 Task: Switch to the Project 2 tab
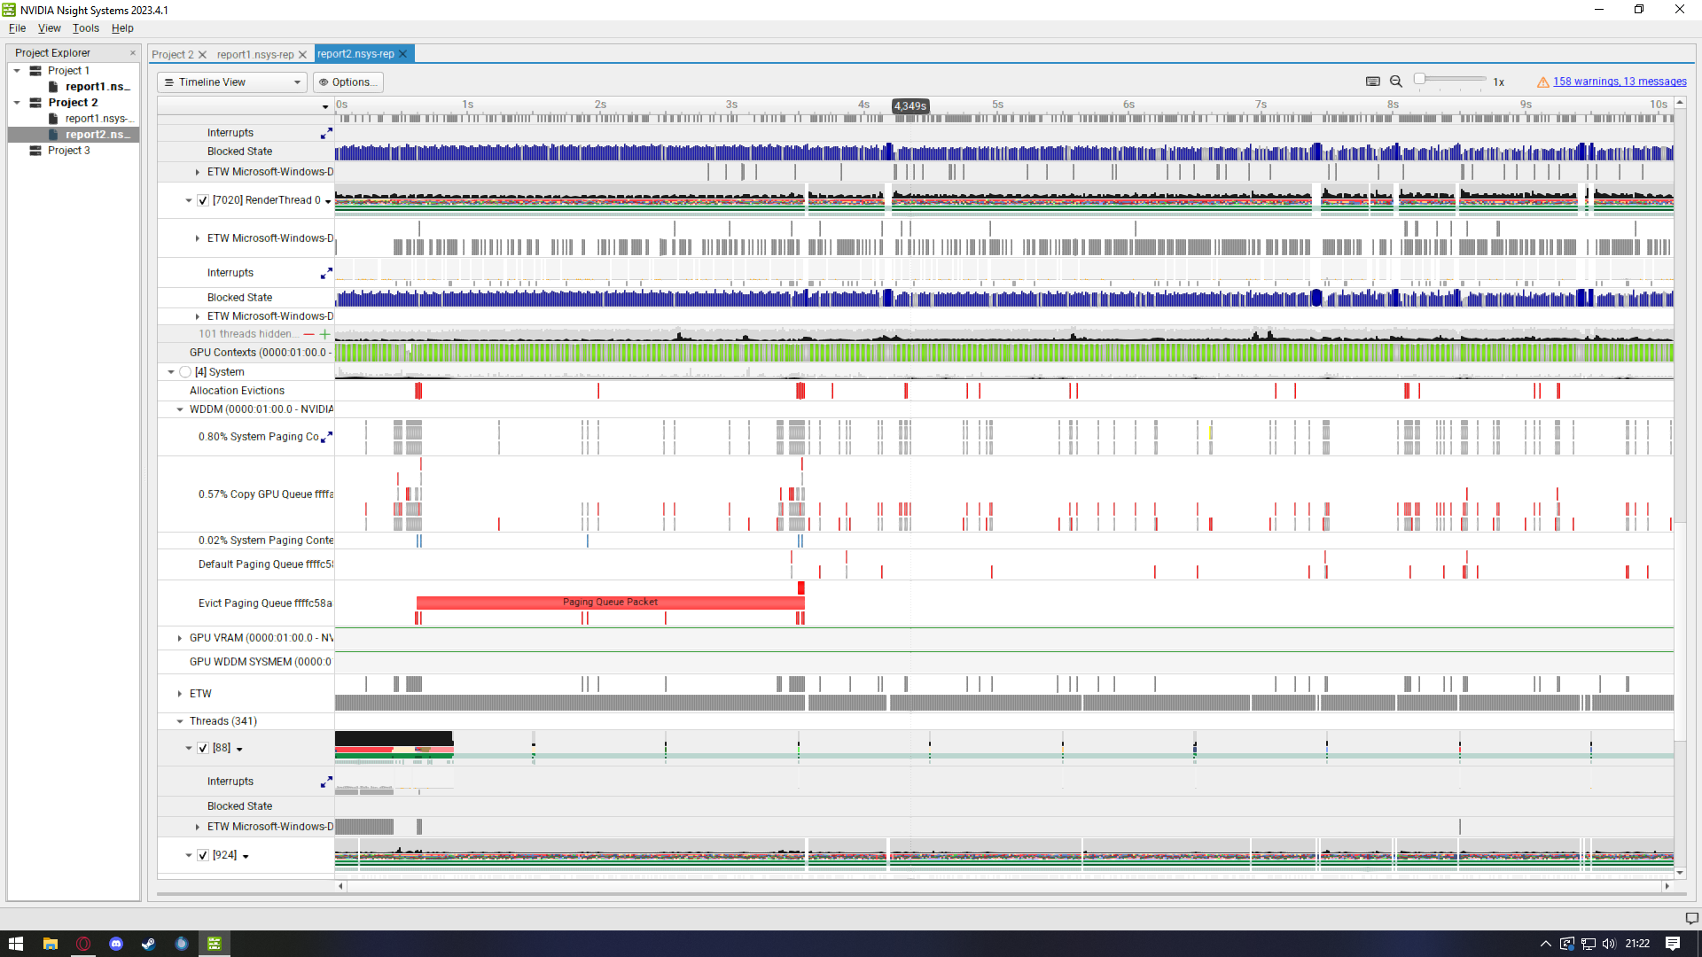(172, 55)
